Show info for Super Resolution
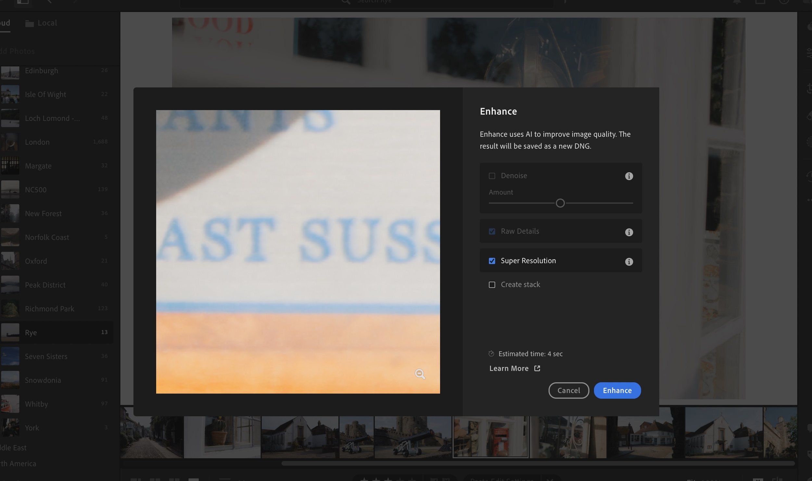 pos(629,262)
